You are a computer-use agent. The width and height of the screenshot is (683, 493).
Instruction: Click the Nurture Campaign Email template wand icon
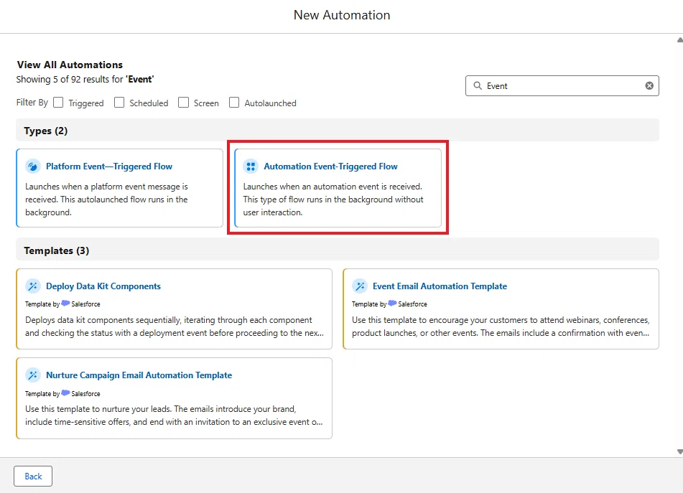(32, 375)
